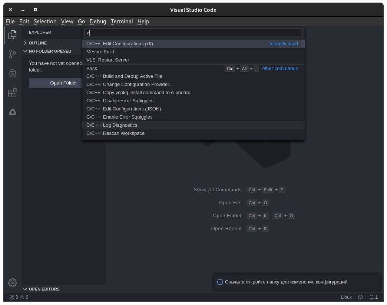Image resolution: width=387 pixels, height=305 pixels.
Task: Click the Open Folder button
Action: tap(56, 83)
